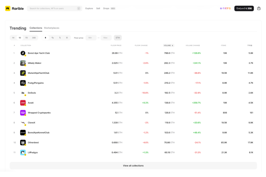Click the floor price Min field
This screenshot has width=266, height=177.
91,38
